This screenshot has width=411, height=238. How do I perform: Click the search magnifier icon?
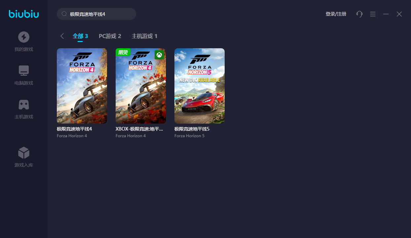pos(64,14)
